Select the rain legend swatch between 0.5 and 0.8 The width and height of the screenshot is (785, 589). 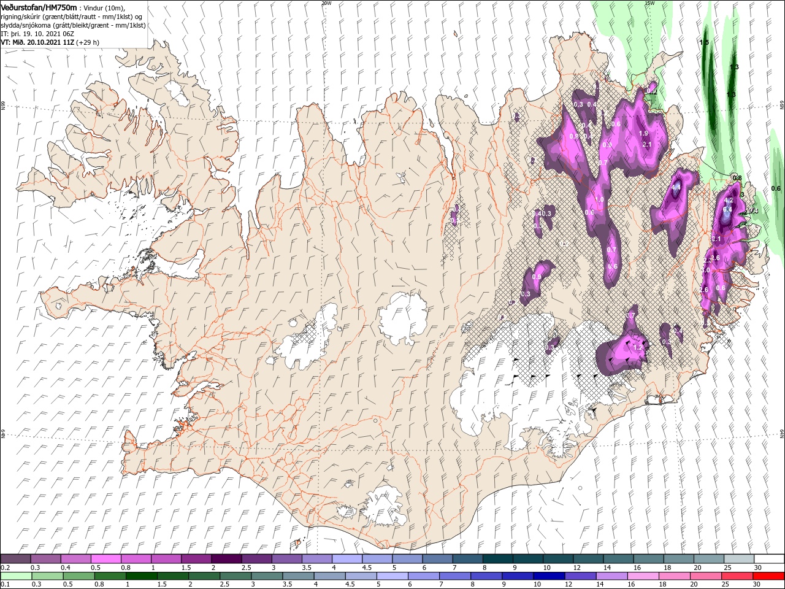point(78,576)
